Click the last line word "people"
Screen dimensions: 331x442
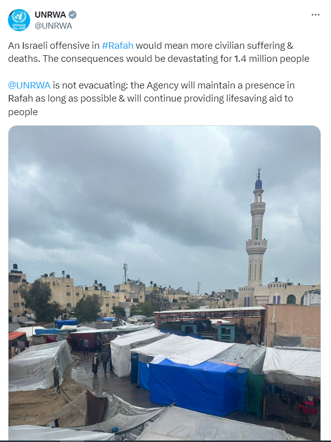(23, 112)
